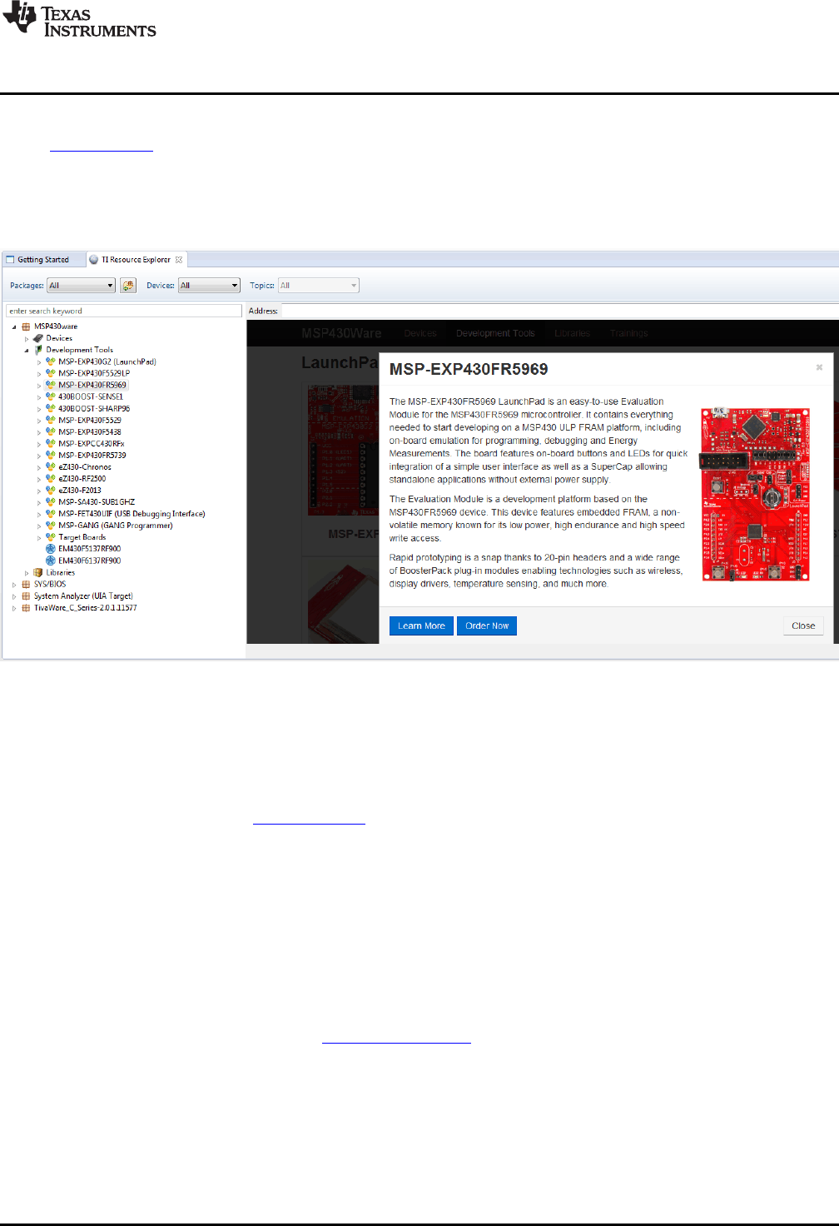Switch to the Getting Started tab

[x=42, y=260]
